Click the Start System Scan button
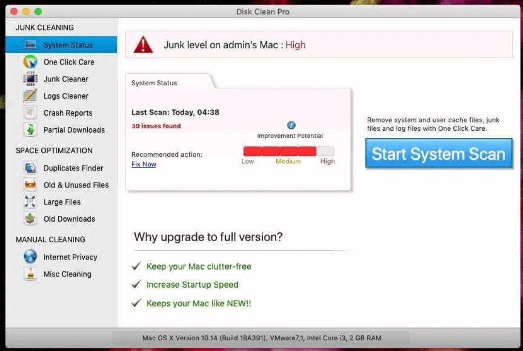Viewport: 523px width, 351px height. coord(439,153)
